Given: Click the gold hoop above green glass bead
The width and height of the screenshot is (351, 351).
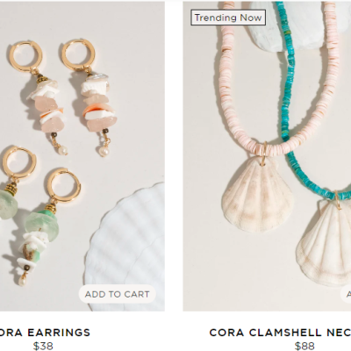Looking at the screenshot, I should pyautogui.click(x=64, y=186).
